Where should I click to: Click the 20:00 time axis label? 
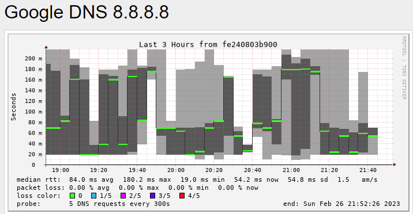176,170
